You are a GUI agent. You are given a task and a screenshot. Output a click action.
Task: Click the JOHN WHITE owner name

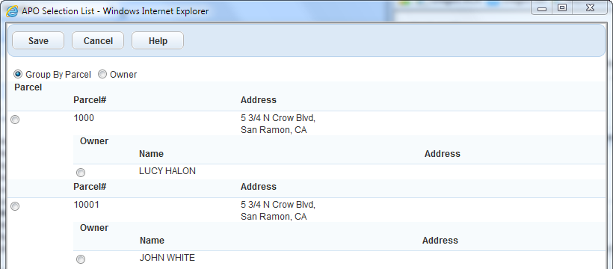pyautogui.click(x=167, y=258)
